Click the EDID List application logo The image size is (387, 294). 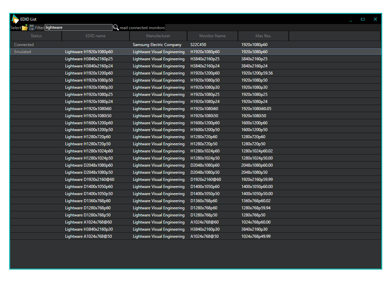tap(15, 19)
